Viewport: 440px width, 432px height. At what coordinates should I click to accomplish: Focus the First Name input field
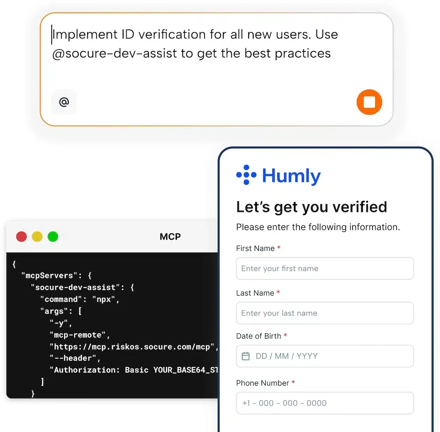(325, 269)
